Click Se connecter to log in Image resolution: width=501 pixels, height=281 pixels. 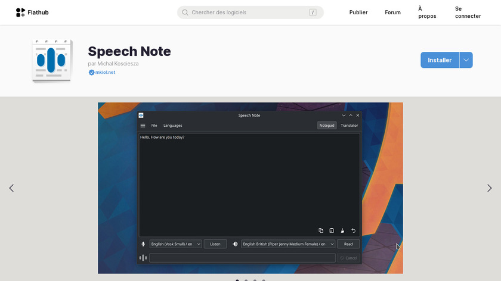coord(468,13)
